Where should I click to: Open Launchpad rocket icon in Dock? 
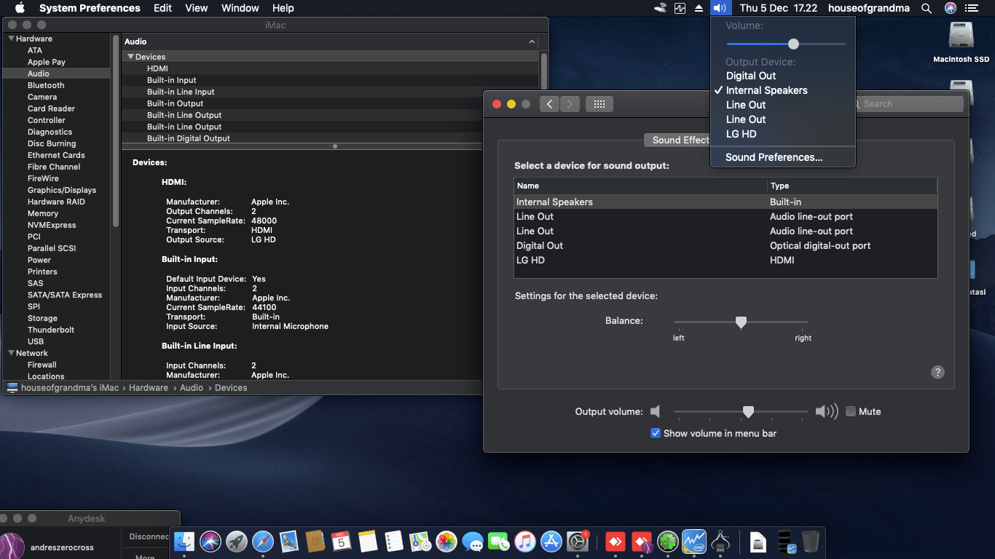(236, 541)
